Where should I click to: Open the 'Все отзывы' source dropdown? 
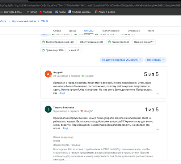[155, 60]
